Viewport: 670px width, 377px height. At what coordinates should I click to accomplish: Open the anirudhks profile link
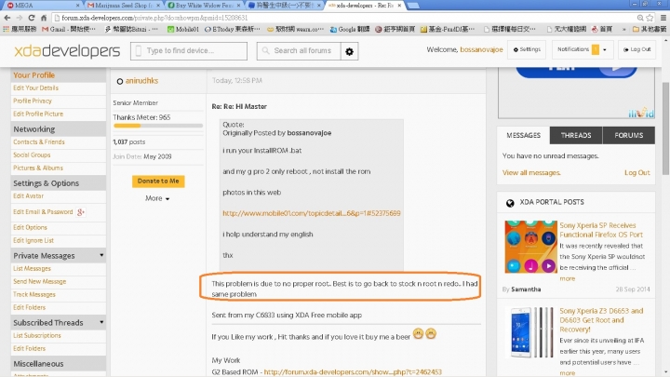[141, 81]
